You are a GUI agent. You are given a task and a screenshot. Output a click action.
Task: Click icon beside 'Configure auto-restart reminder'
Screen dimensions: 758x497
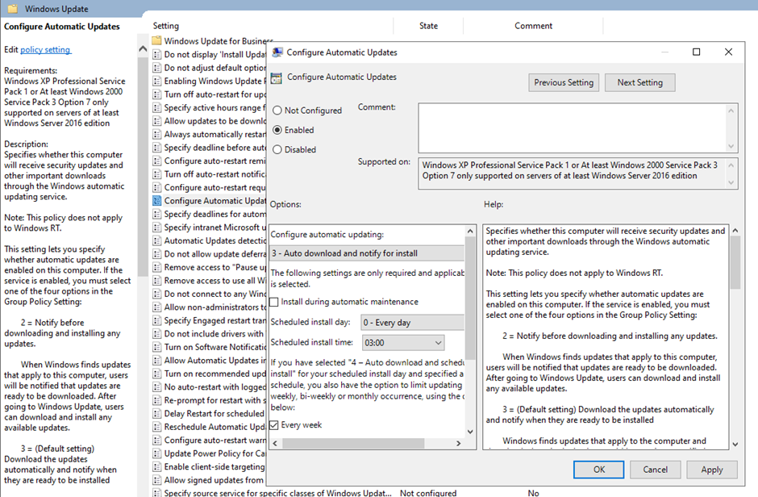point(156,161)
